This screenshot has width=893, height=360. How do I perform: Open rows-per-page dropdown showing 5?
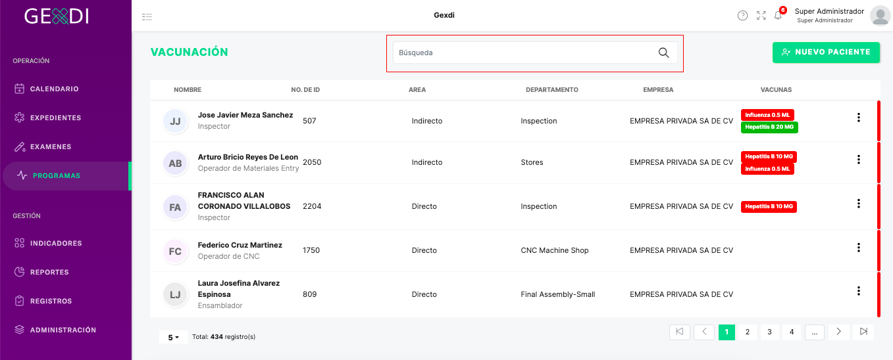pos(174,337)
